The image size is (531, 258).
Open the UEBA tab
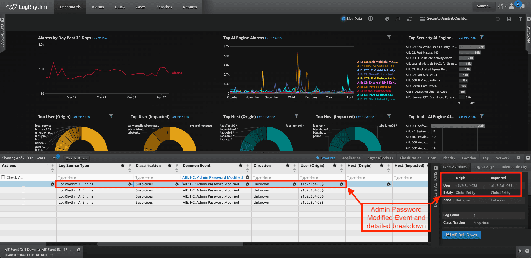pos(120,7)
